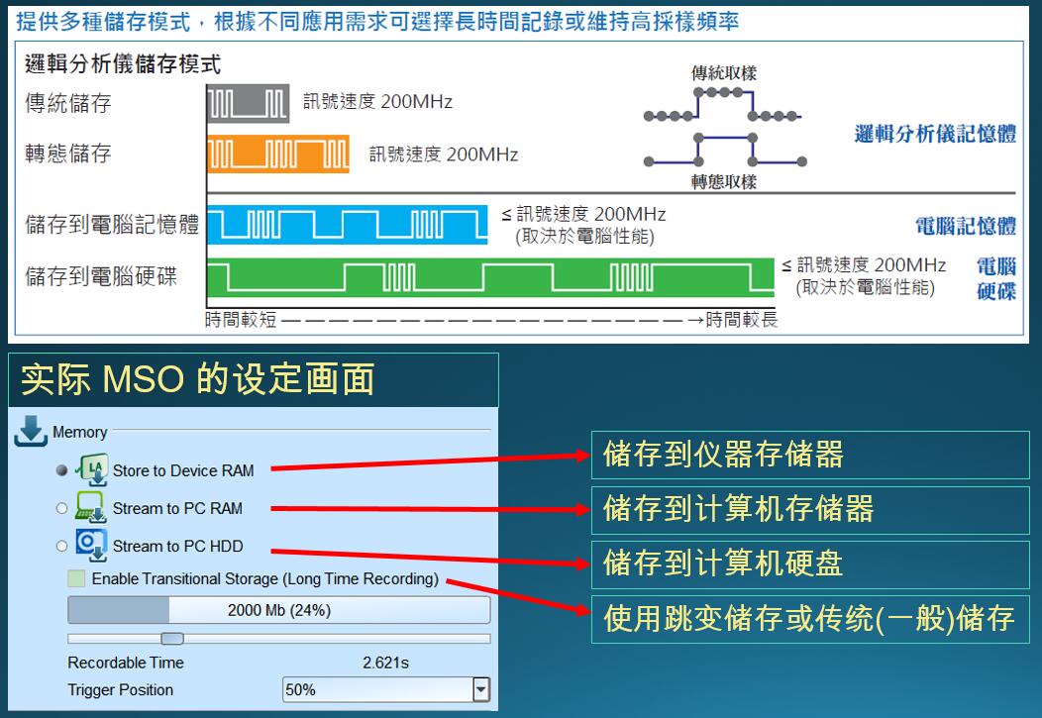The width and height of the screenshot is (1042, 718).
Task: Click the Stream to PC HDD disk icon
Action: [91, 545]
